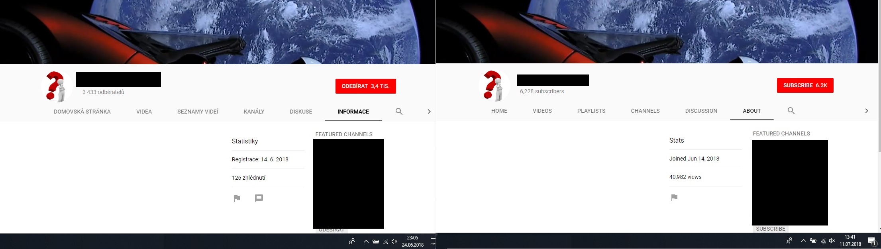This screenshot has height=249, width=881.
Task: Open channel search beside the ABOUT tab
Action: coord(791,111)
